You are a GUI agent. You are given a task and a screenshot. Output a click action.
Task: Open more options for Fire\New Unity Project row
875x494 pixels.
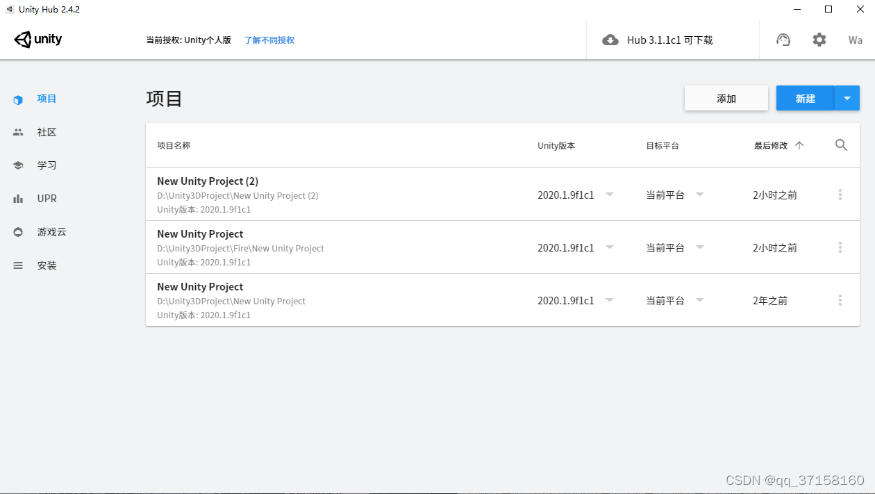(x=840, y=247)
